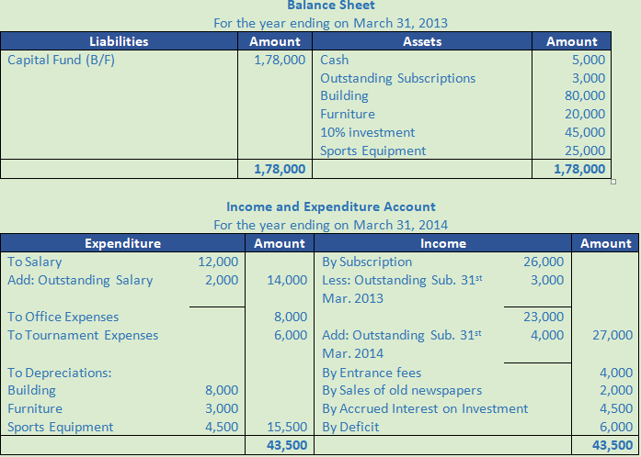
Task: Click the 6,000 amount for Tournament Expenses
Action: coord(291,335)
